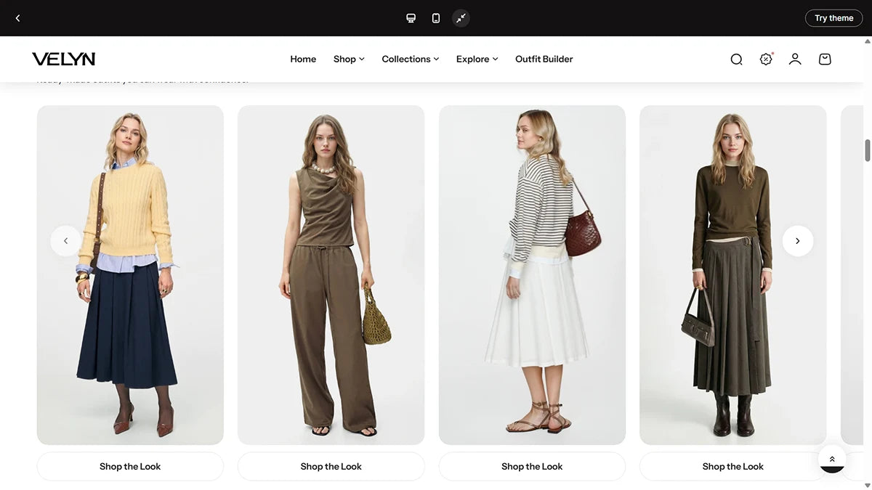
Task: Expand the Shop dropdown menu
Action: [349, 60]
